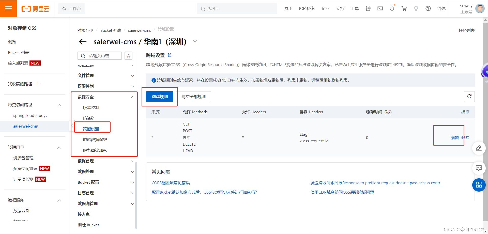Click the 跨域设置 documentation icon
This screenshot has height=234, width=488.
[x=170, y=55]
